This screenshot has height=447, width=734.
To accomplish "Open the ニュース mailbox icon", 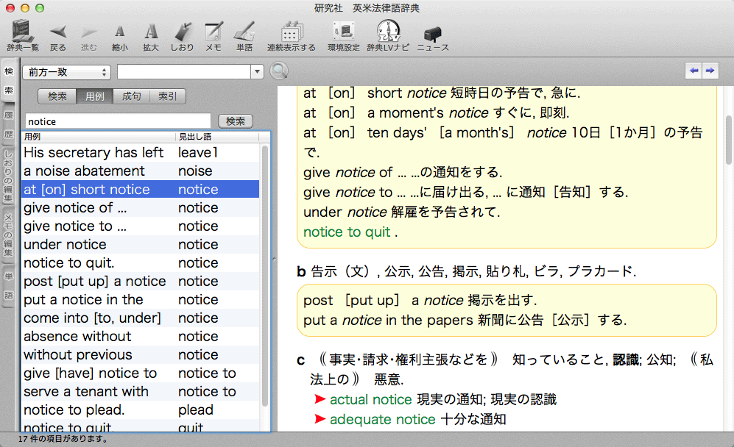I will click(x=432, y=32).
